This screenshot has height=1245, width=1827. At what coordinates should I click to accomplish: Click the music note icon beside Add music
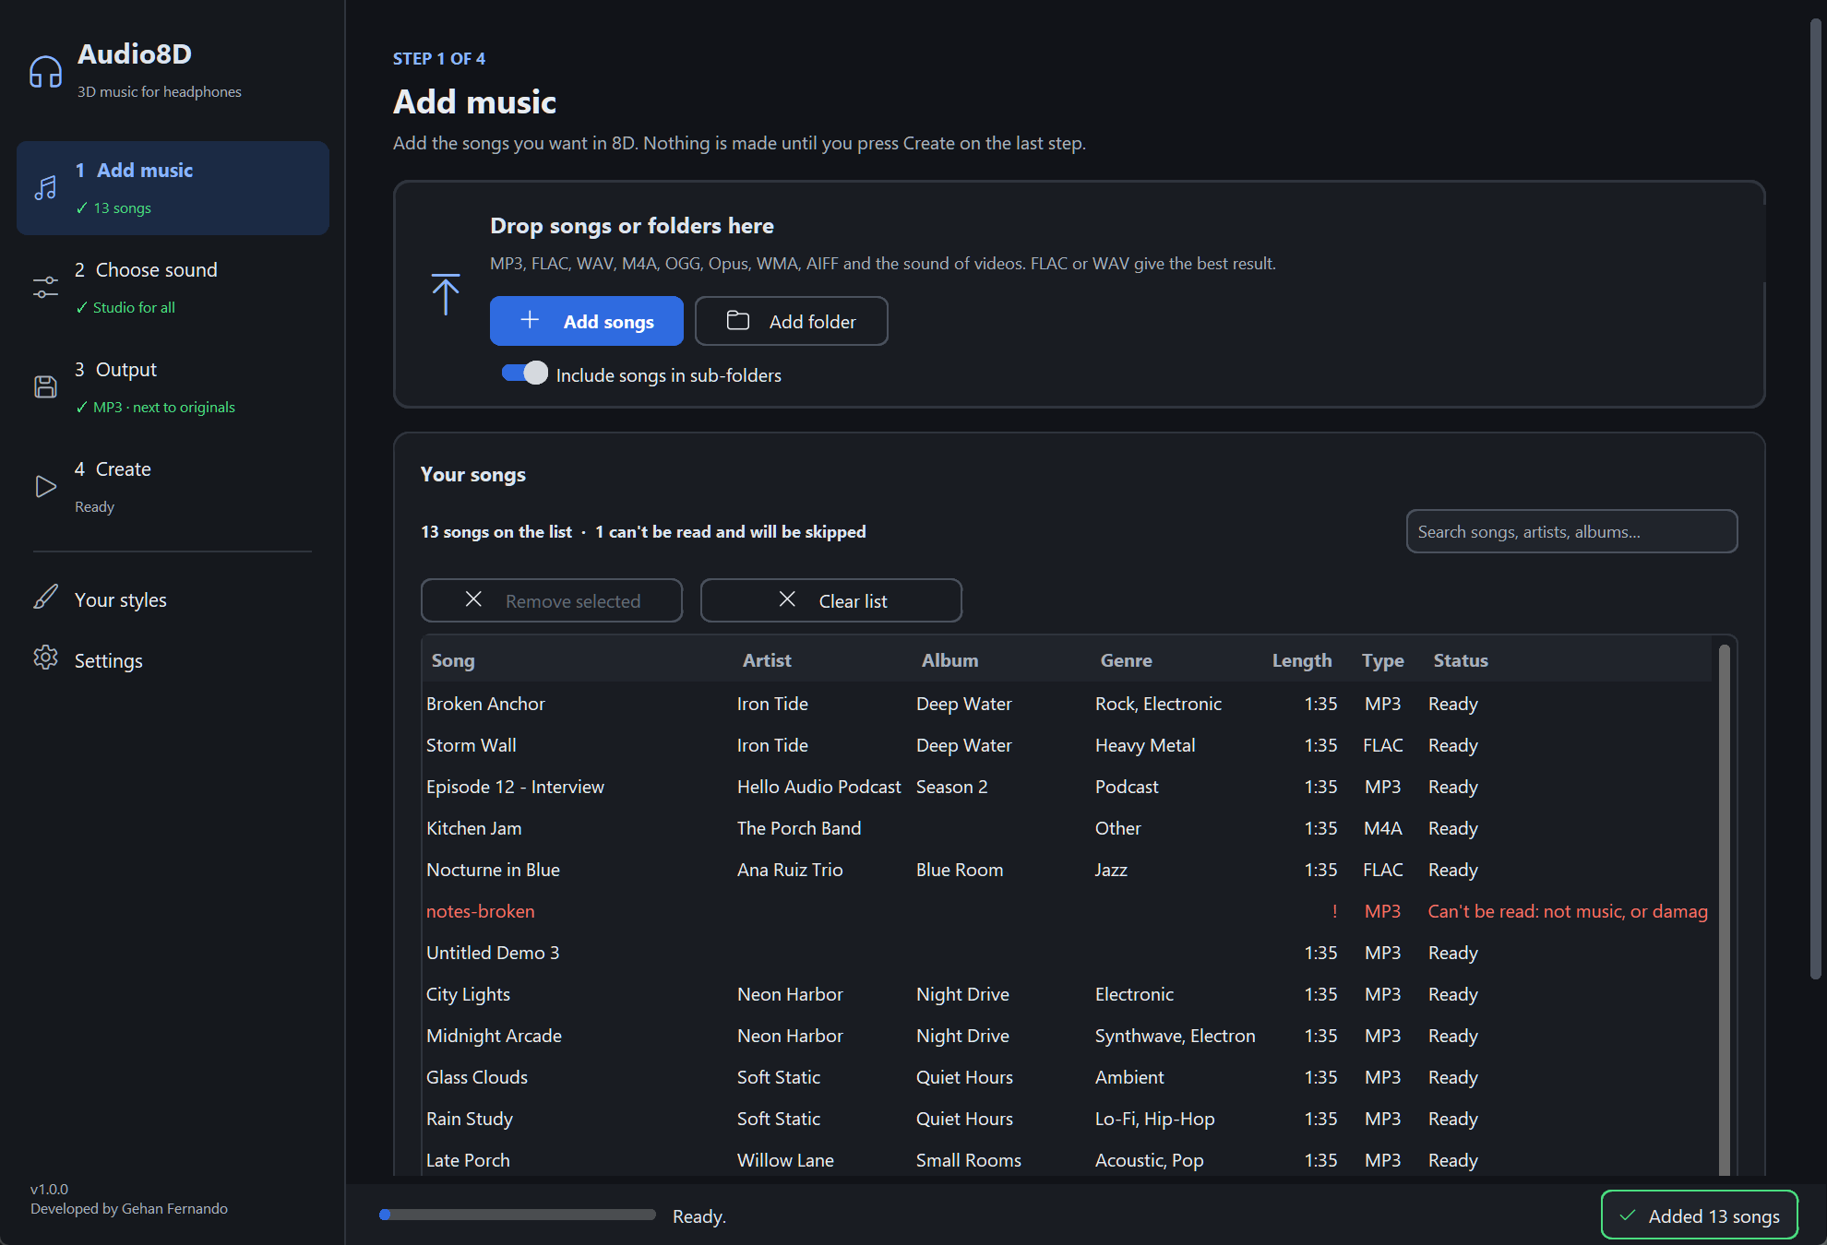(45, 188)
